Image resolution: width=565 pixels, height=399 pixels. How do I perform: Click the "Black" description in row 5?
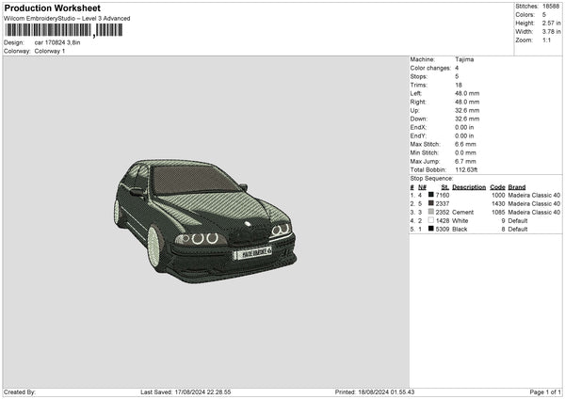(460, 230)
